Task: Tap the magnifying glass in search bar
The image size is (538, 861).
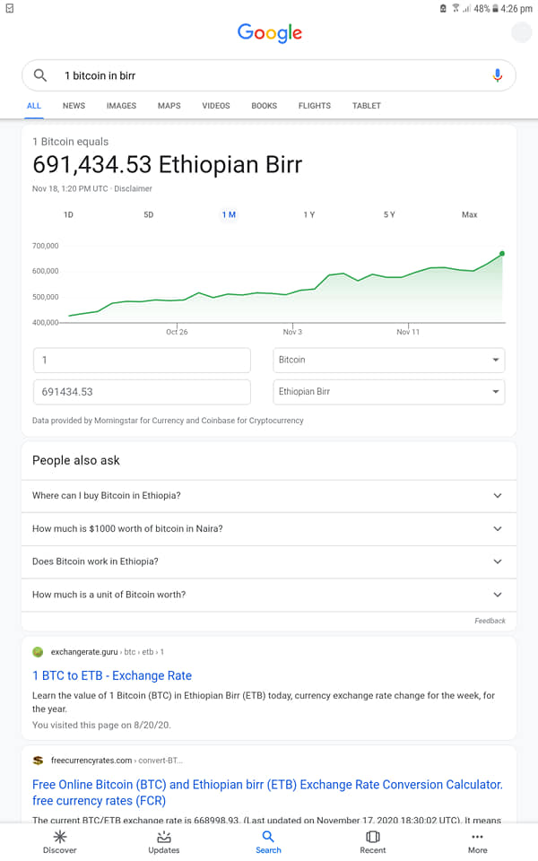Action: [x=40, y=75]
